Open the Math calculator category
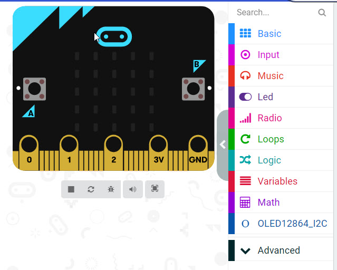 coord(281,202)
